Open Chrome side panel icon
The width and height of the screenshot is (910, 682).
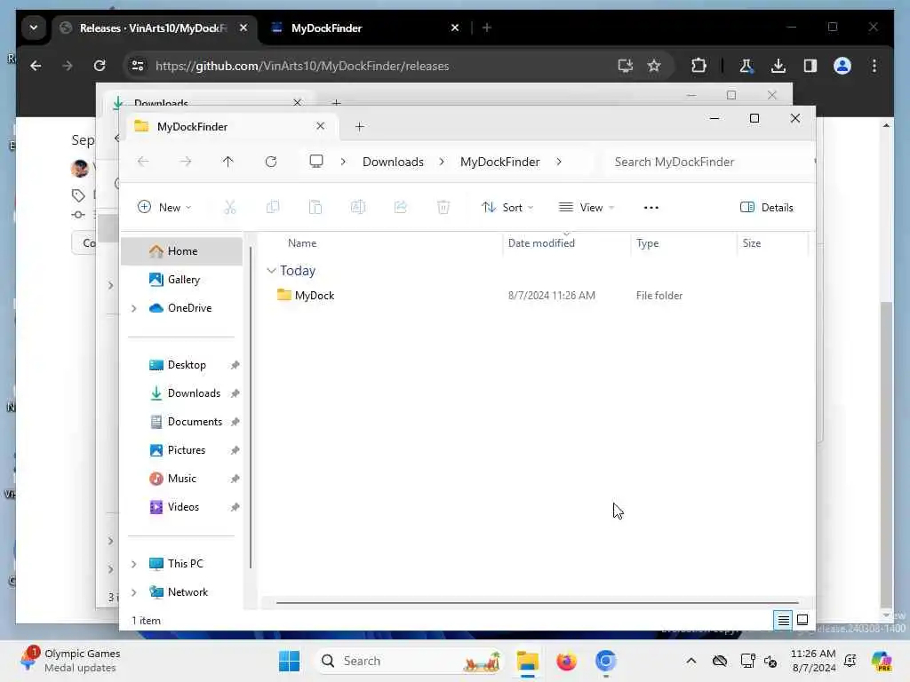[810, 66]
